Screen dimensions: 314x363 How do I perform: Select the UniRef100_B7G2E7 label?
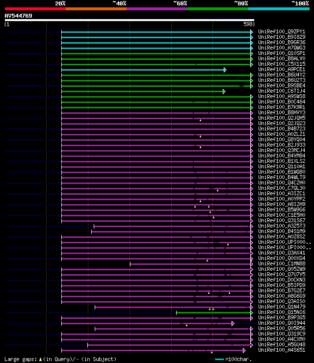pos(282,291)
